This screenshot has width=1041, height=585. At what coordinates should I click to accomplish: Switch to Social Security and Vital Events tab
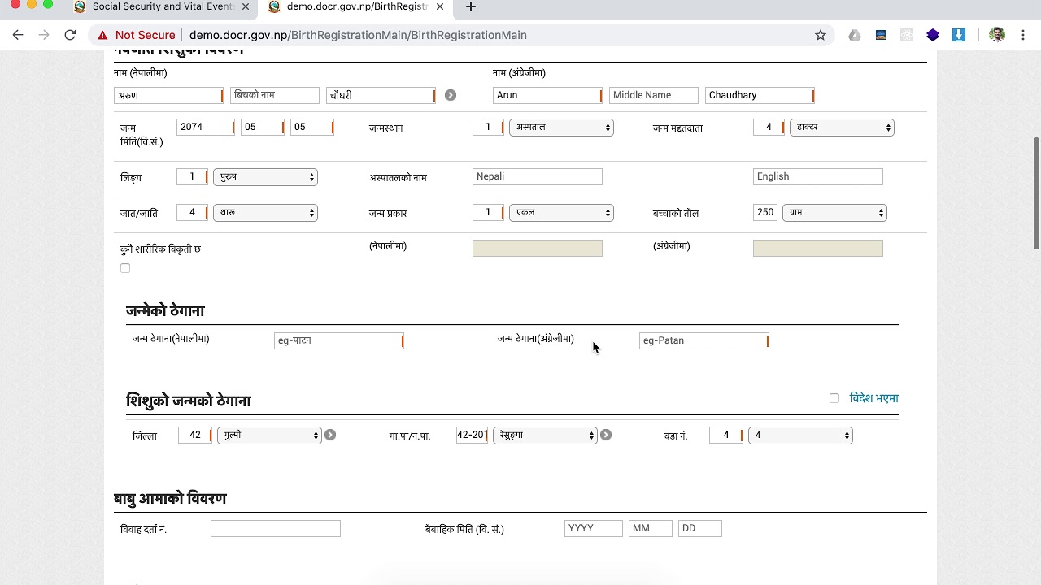[162, 7]
